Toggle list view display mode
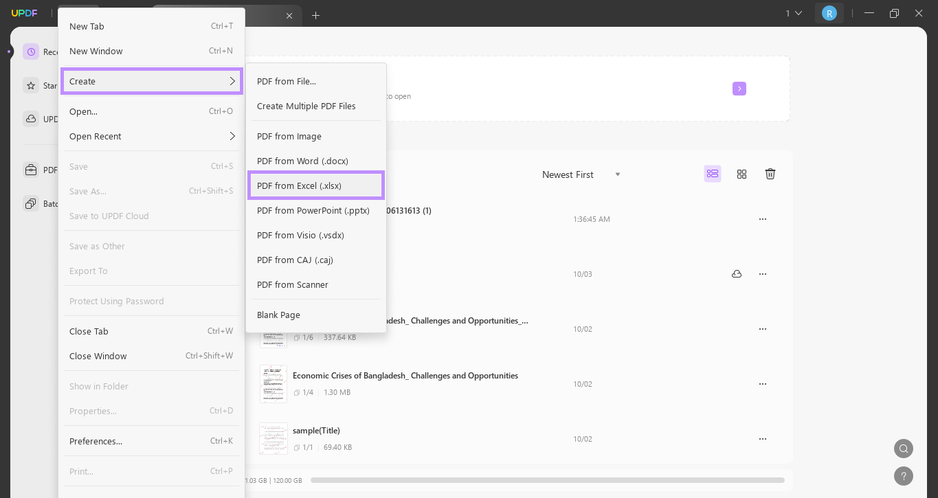This screenshot has height=498, width=938. coord(712,174)
